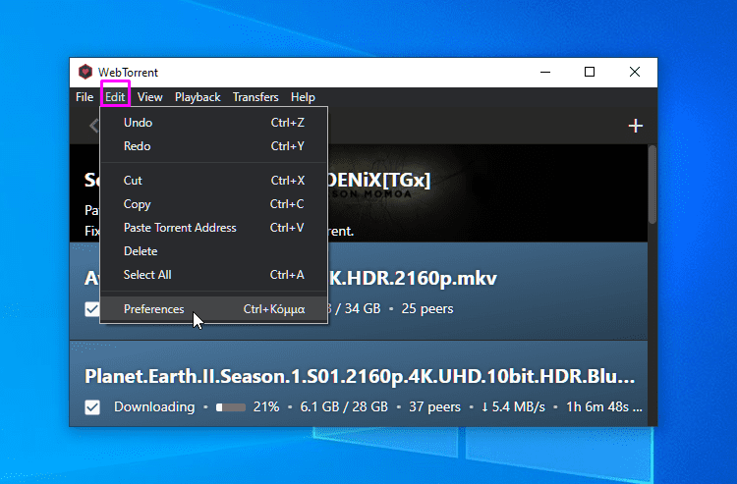
Task: Choose Select All menu entry
Action: click(x=214, y=275)
